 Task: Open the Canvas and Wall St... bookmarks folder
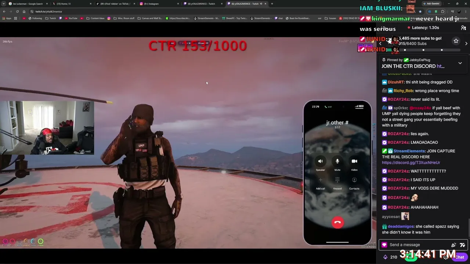[x=149, y=18]
